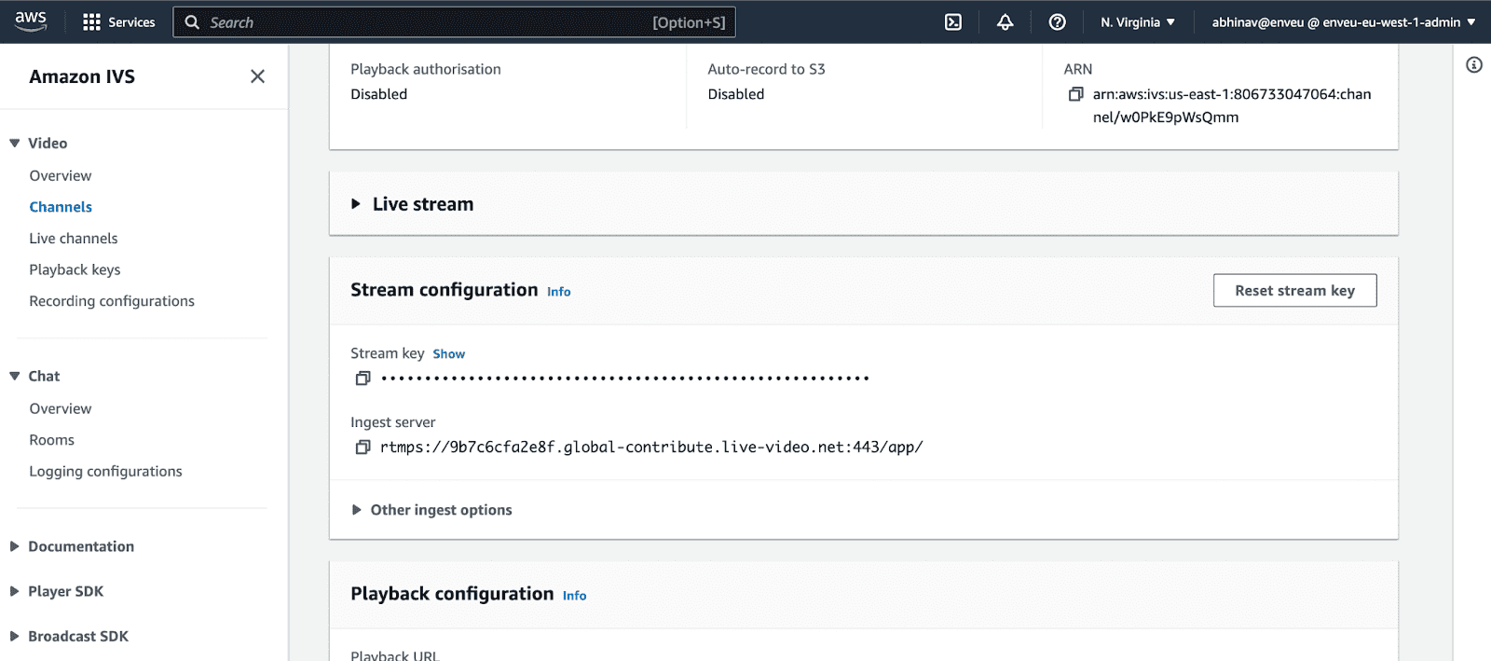Open the abhinav@enveu account menu

(x=1344, y=22)
